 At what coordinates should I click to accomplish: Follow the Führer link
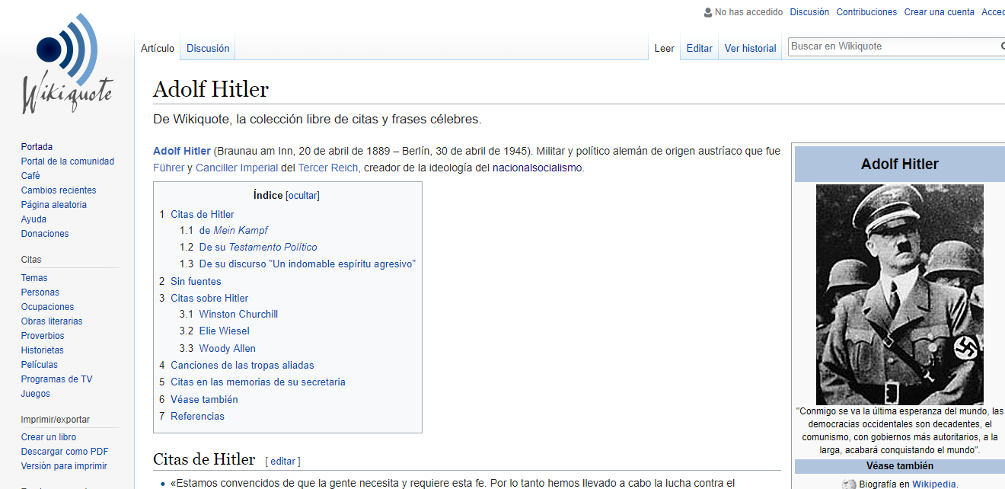click(169, 168)
